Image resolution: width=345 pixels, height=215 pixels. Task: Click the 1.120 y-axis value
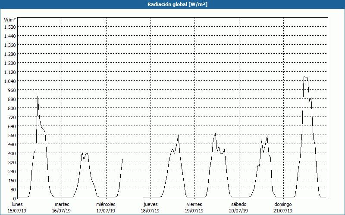point(10,72)
